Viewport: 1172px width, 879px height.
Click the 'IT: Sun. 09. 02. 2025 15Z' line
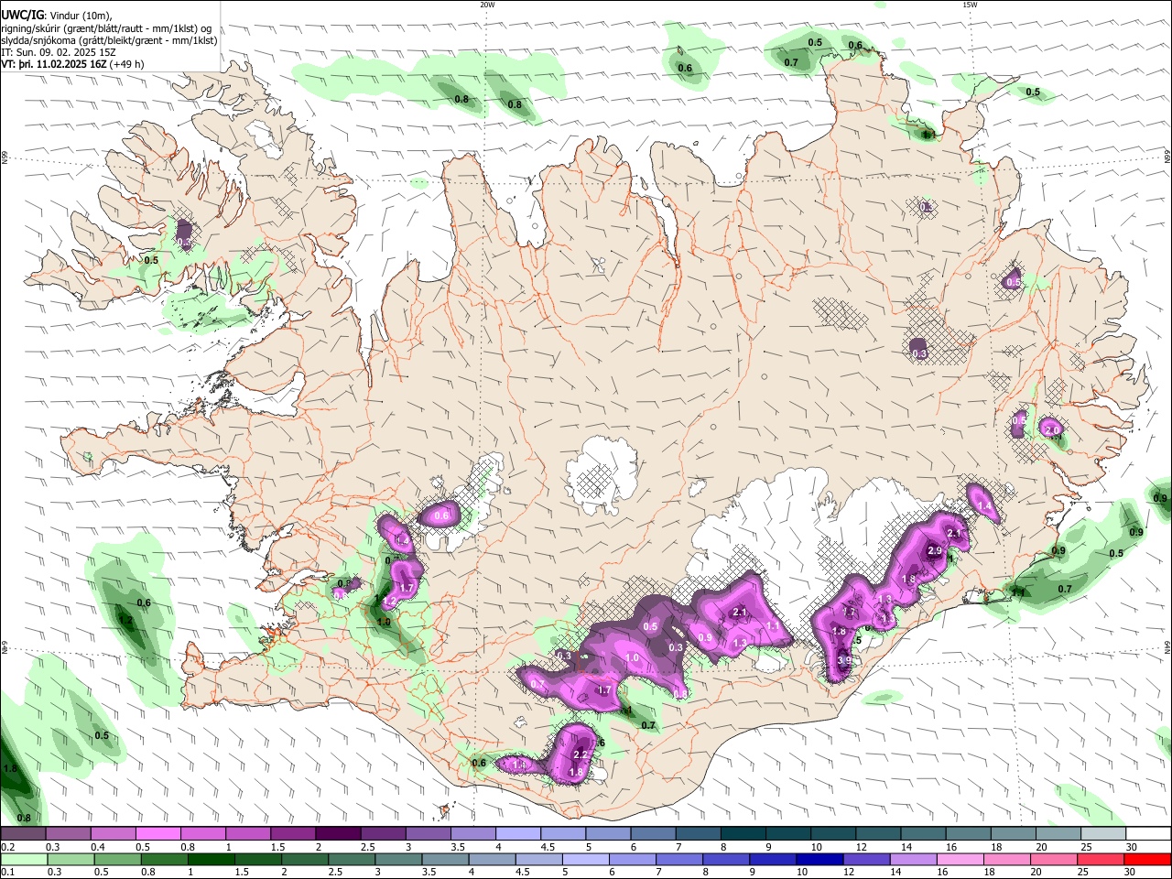pyautogui.click(x=59, y=52)
